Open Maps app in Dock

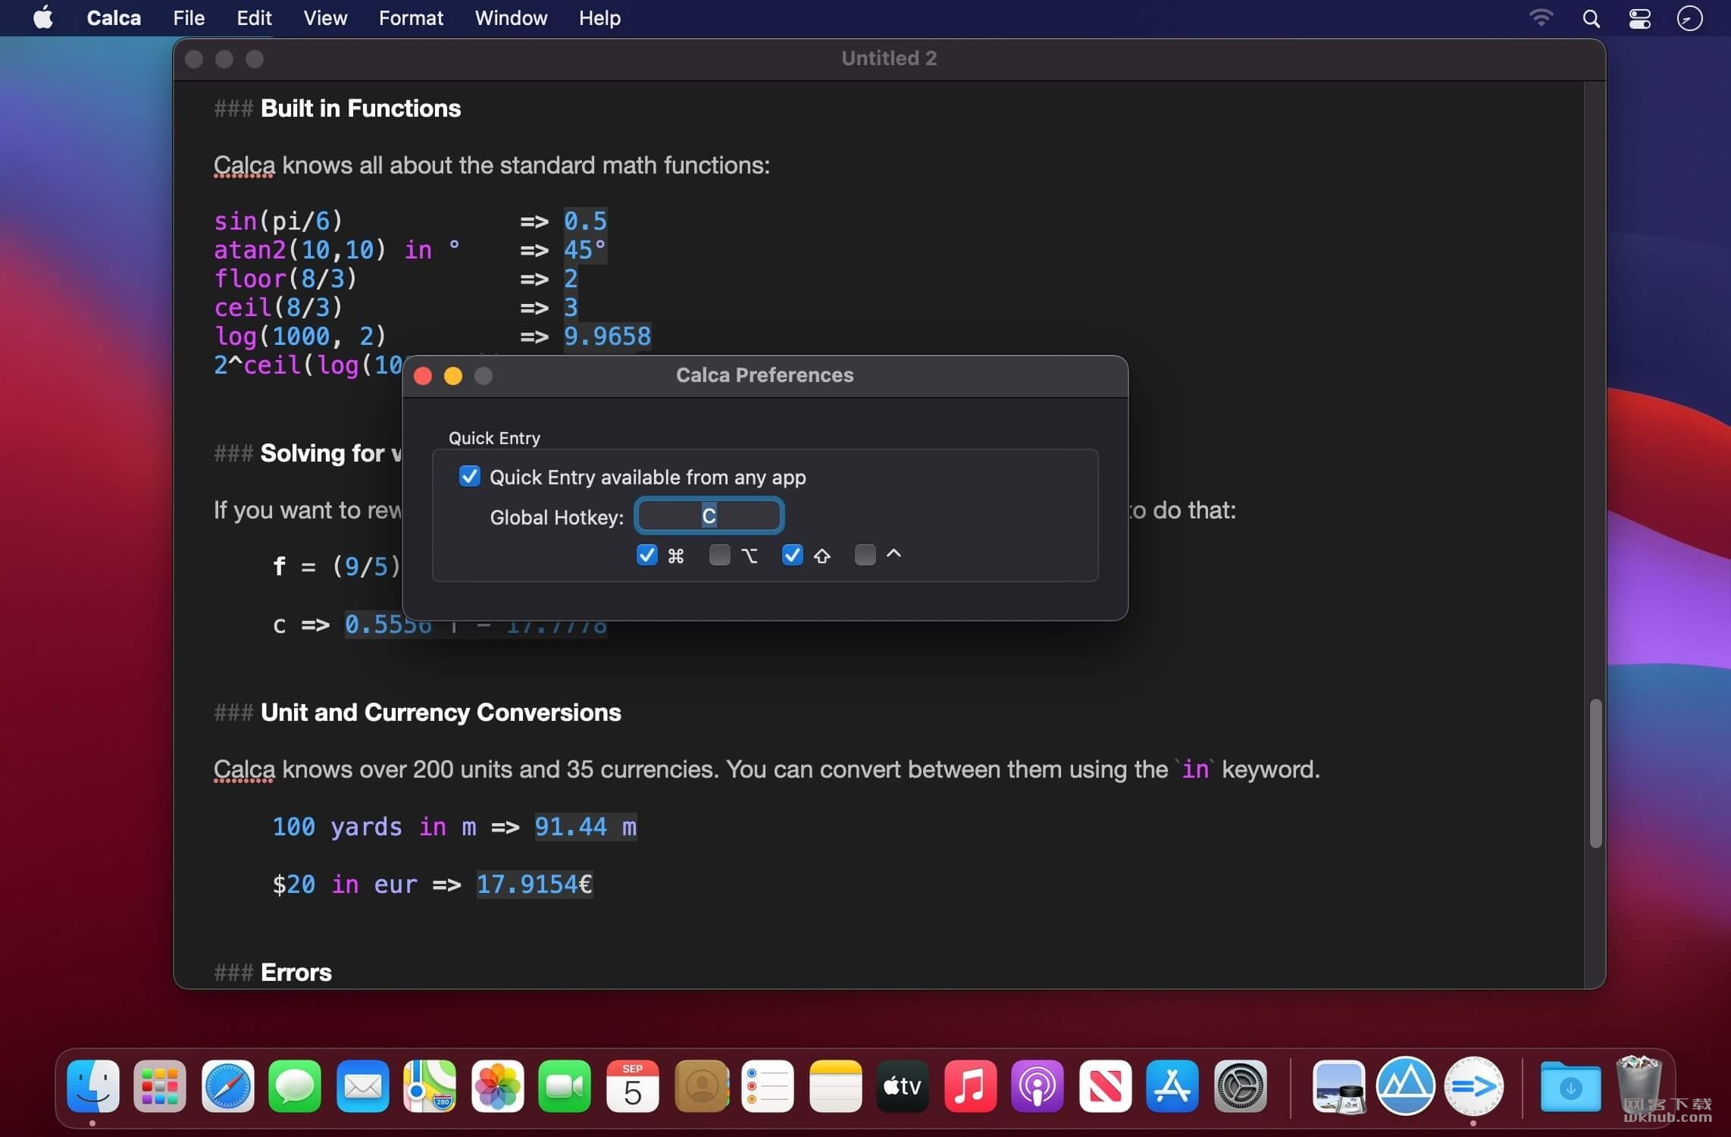click(430, 1085)
